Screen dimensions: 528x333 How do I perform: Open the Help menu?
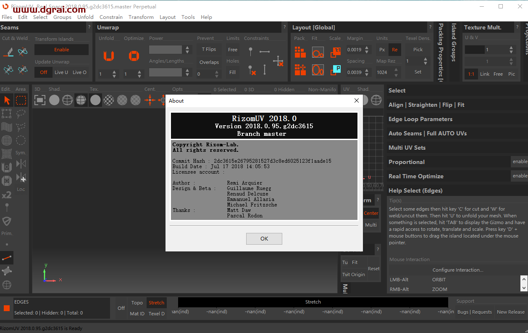(206, 17)
